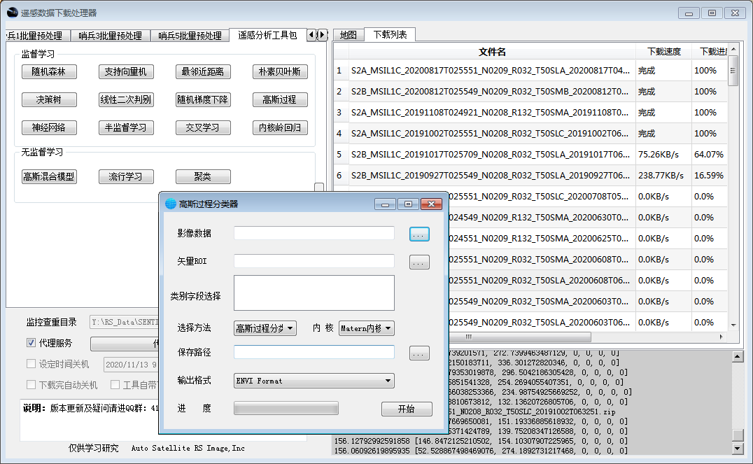Switch to 哨兵3批量预处理 tab

click(x=111, y=36)
